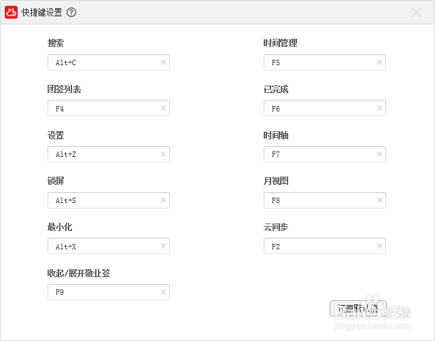Image resolution: width=435 pixels, height=341 pixels.
Task: Focus the 时间管理 shortcut input field
Action: pos(318,62)
